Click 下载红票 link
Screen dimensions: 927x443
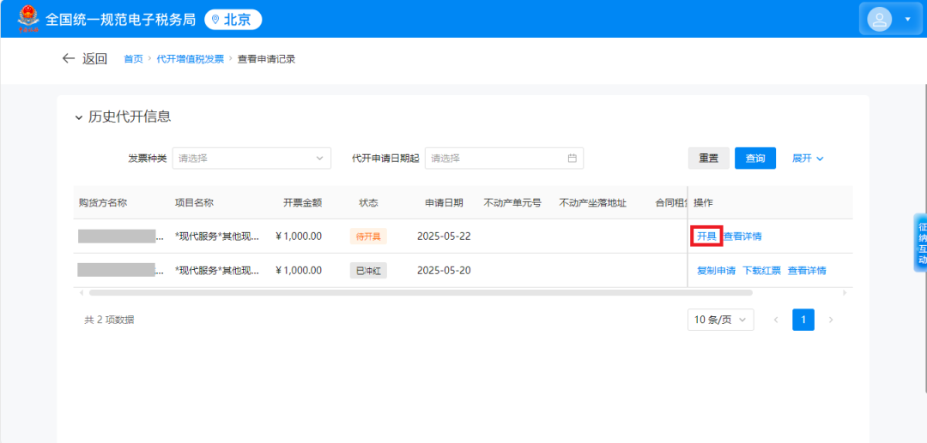pyautogui.click(x=761, y=271)
